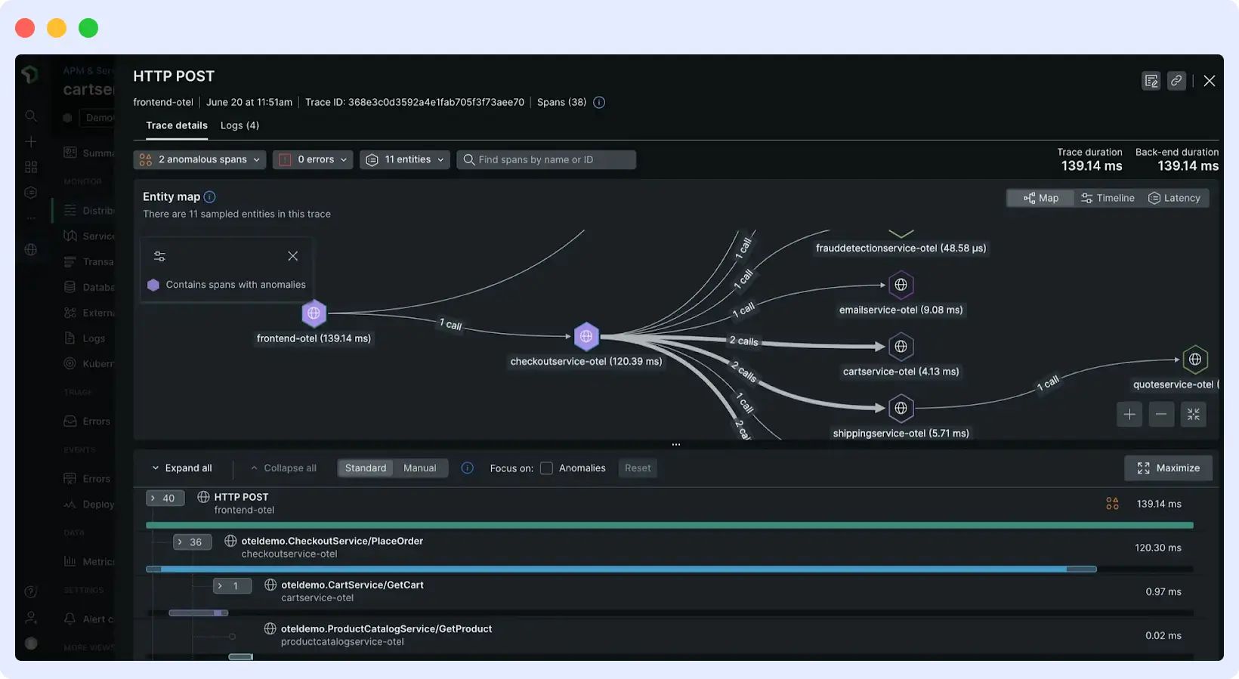The height and width of the screenshot is (679, 1239).
Task: Zoom in on the entity map
Action: coord(1129,414)
